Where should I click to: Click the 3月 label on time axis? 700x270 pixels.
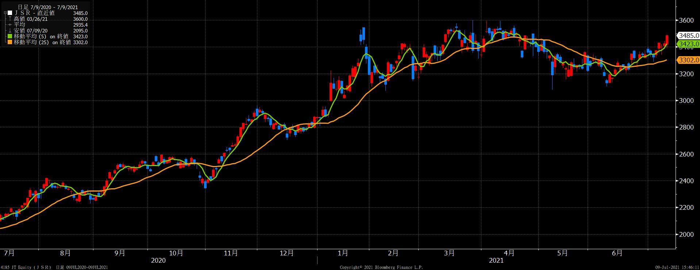pos(449,253)
